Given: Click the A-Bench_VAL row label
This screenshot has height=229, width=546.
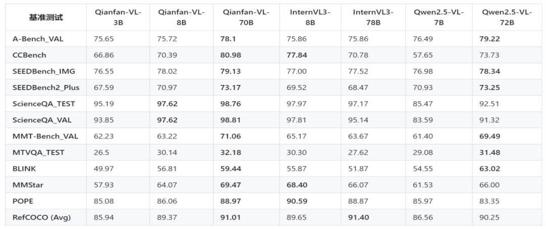Looking at the screenshot, I should (x=38, y=39).
